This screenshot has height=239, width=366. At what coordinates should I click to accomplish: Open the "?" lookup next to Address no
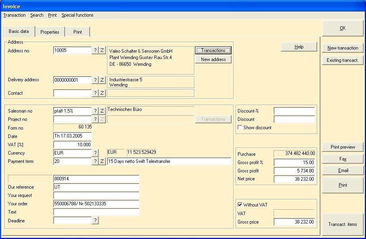[96, 50]
